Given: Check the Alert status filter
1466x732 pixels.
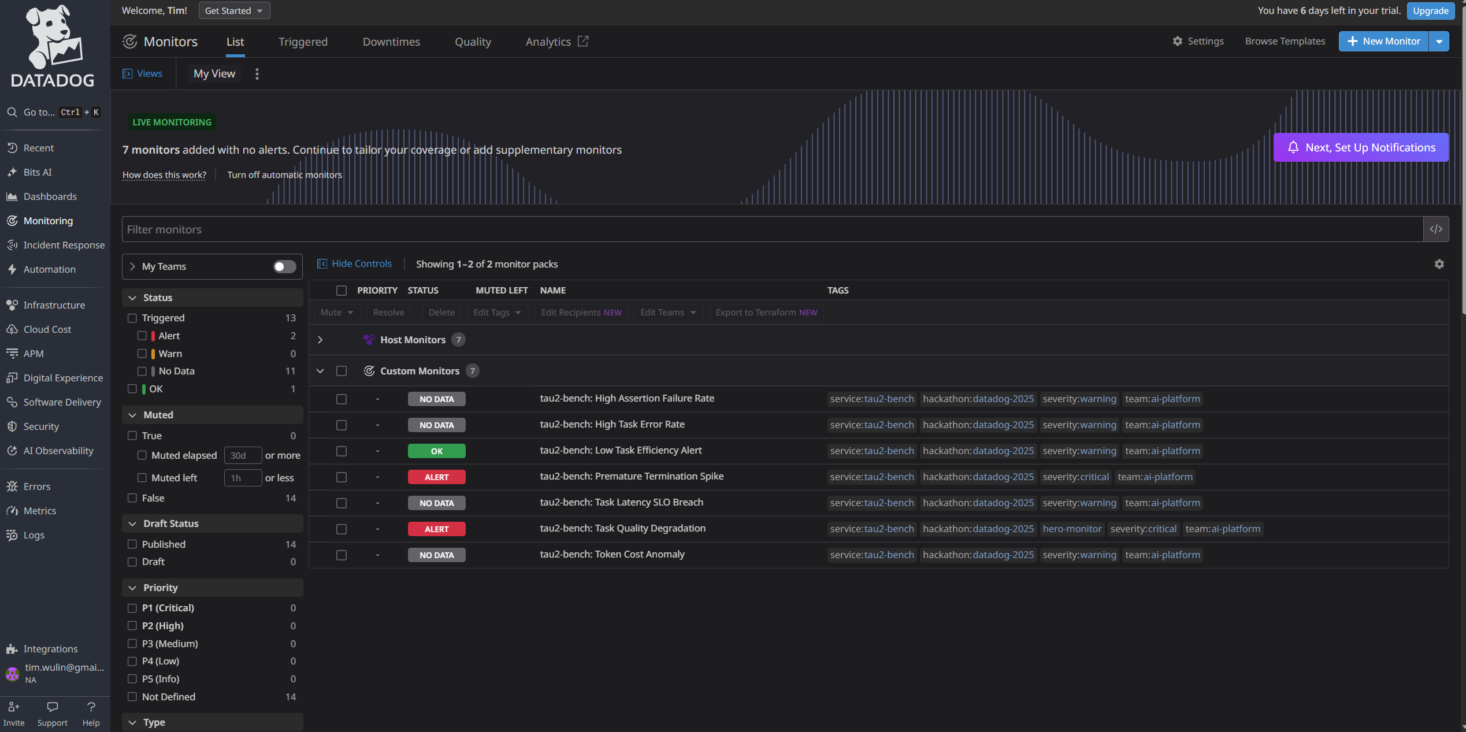Looking at the screenshot, I should [x=142, y=336].
